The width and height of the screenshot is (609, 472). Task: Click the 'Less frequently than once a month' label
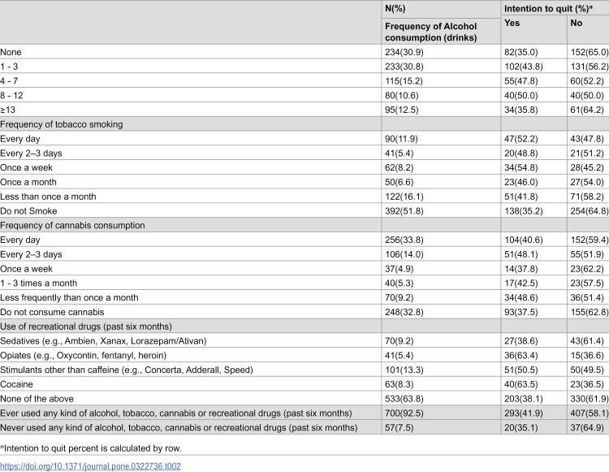click(69, 297)
